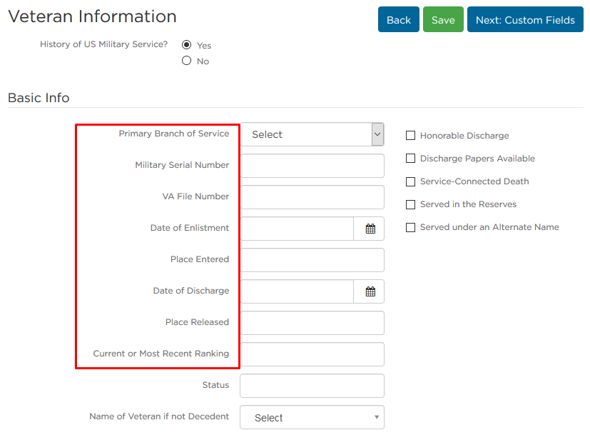Check Served under an Alternate Name
The width and height of the screenshot is (590, 440).
[x=410, y=228]
